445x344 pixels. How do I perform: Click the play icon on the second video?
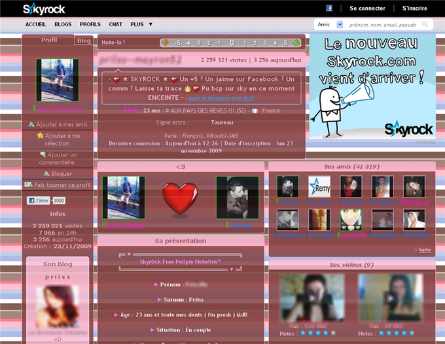coord(391,298)
